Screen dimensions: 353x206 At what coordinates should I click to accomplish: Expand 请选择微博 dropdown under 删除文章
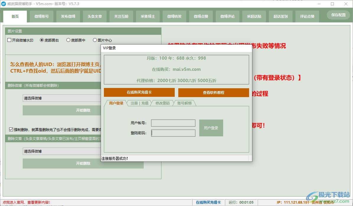coord(62,151)
